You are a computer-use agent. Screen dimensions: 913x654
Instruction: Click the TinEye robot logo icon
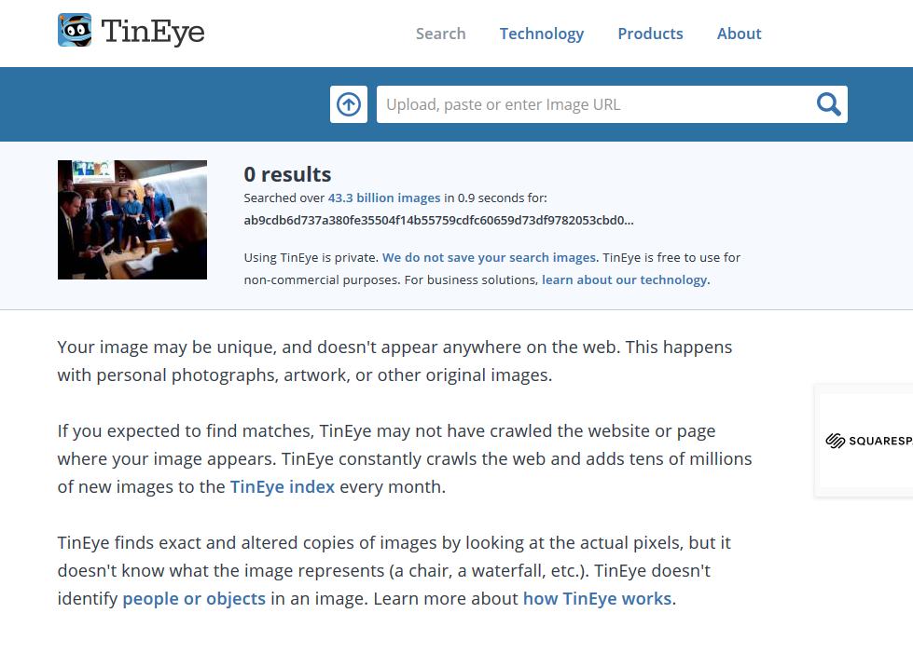[x=75, y=30]
